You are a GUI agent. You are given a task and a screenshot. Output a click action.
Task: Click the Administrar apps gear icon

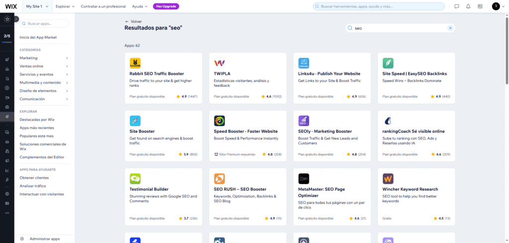[22, 239]
